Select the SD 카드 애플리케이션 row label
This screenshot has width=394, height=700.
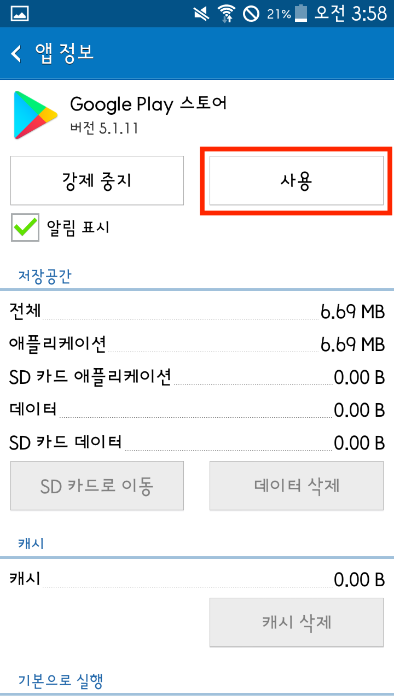coord(90,376)
